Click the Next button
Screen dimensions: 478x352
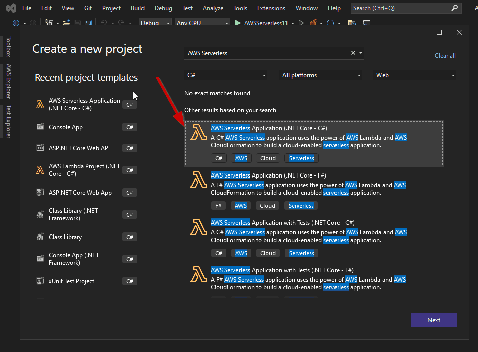[x=434, y=320]
